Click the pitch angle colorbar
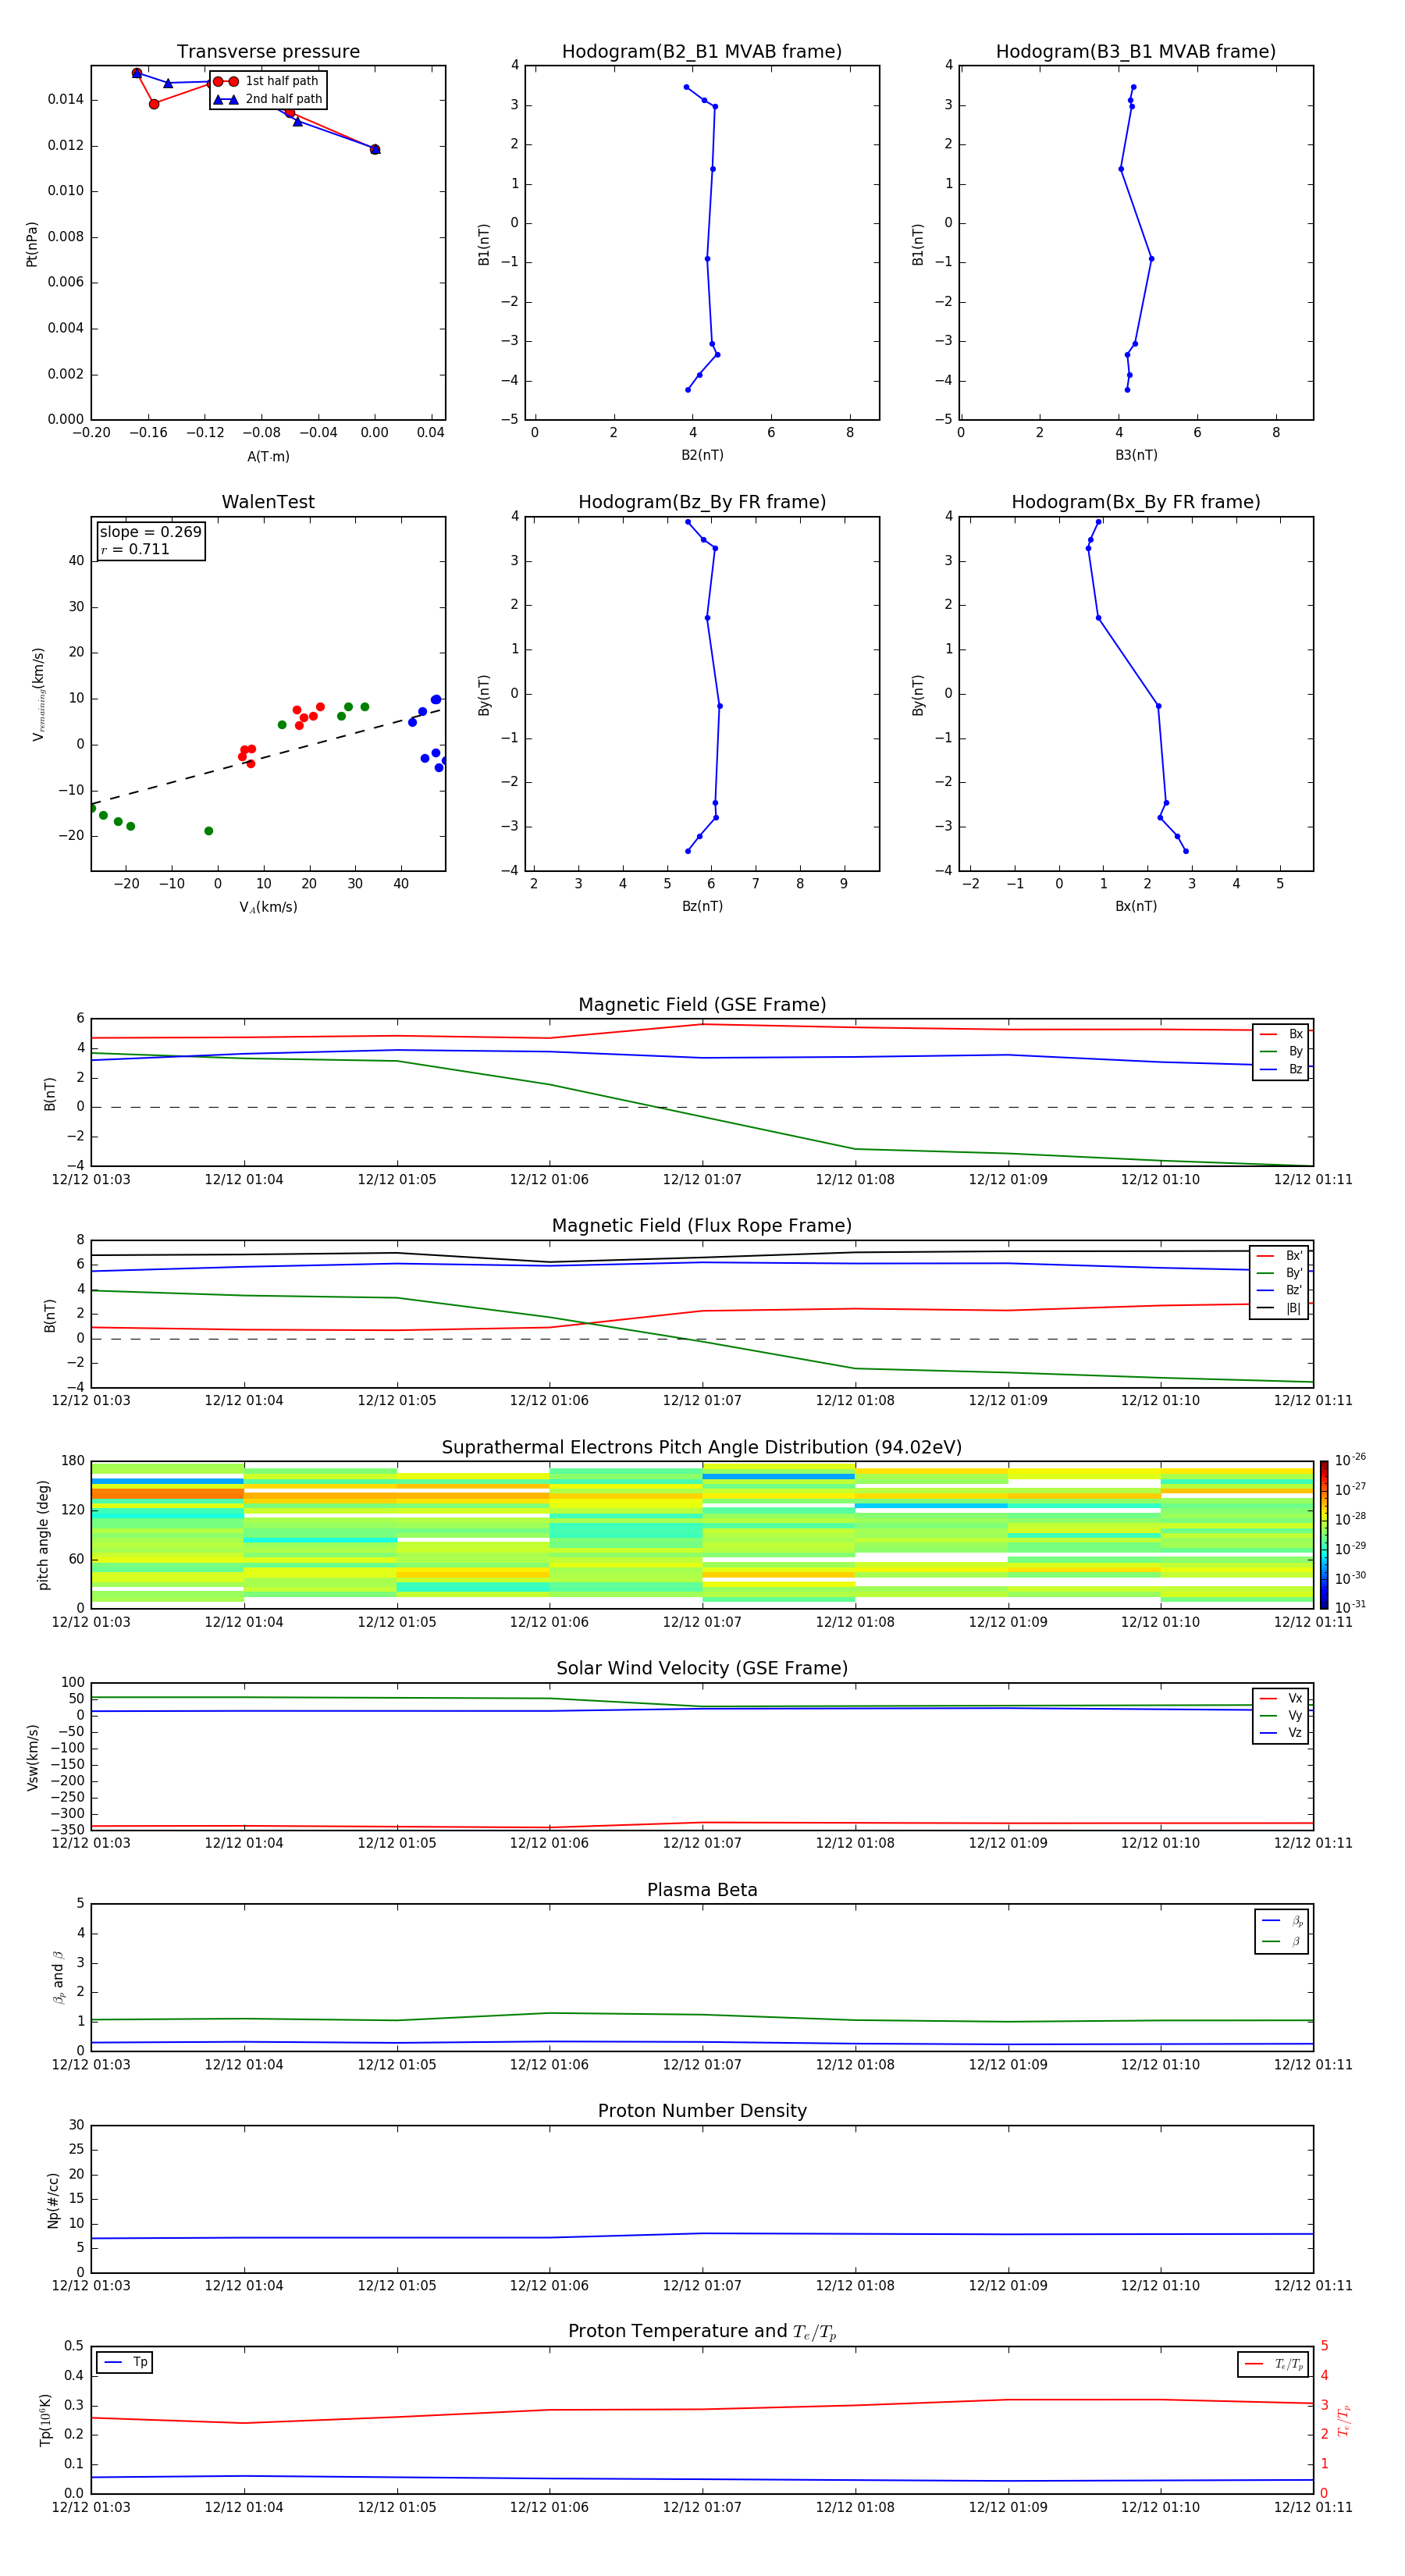The width and height of the screenshot is (1405, 2576). (1324, 1535)
